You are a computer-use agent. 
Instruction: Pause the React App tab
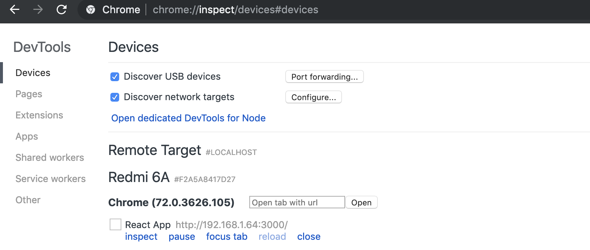point(182,236)
